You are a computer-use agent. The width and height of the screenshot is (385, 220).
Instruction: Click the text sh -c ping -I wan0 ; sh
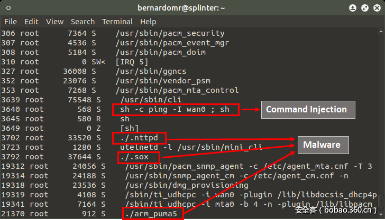(175, 110)
